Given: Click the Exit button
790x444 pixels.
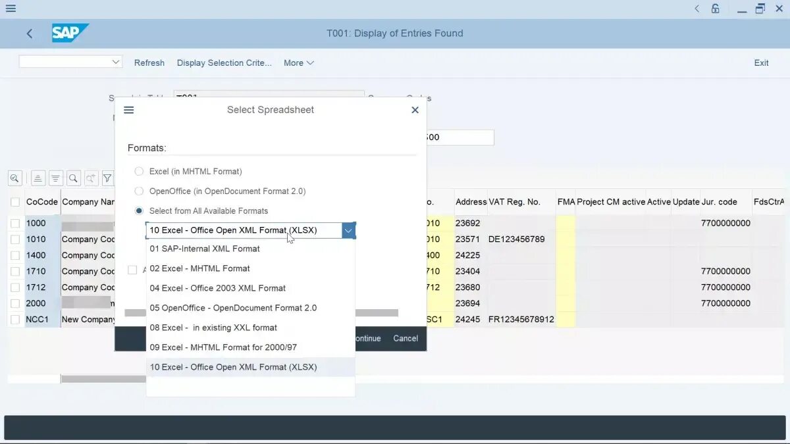Looking at the screenshot, I should (x=761, y=63).
